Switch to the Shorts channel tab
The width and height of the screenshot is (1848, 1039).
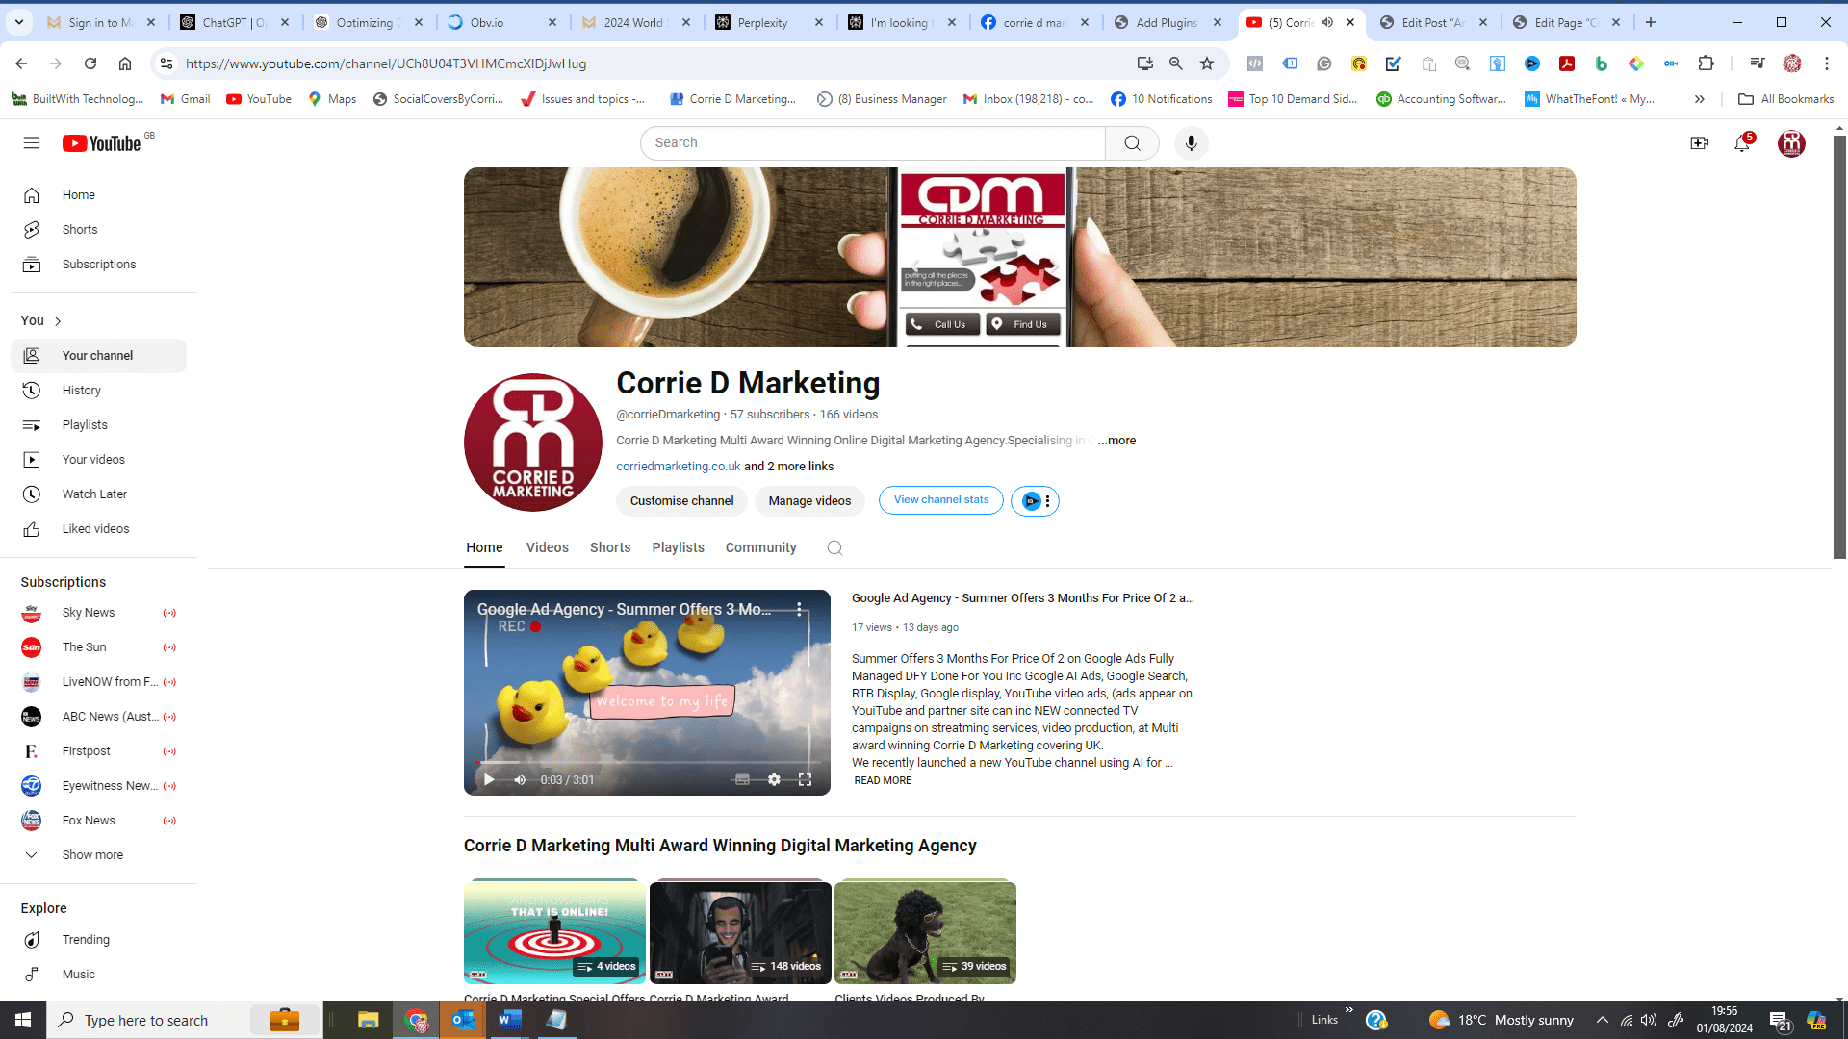coord(610,548)
